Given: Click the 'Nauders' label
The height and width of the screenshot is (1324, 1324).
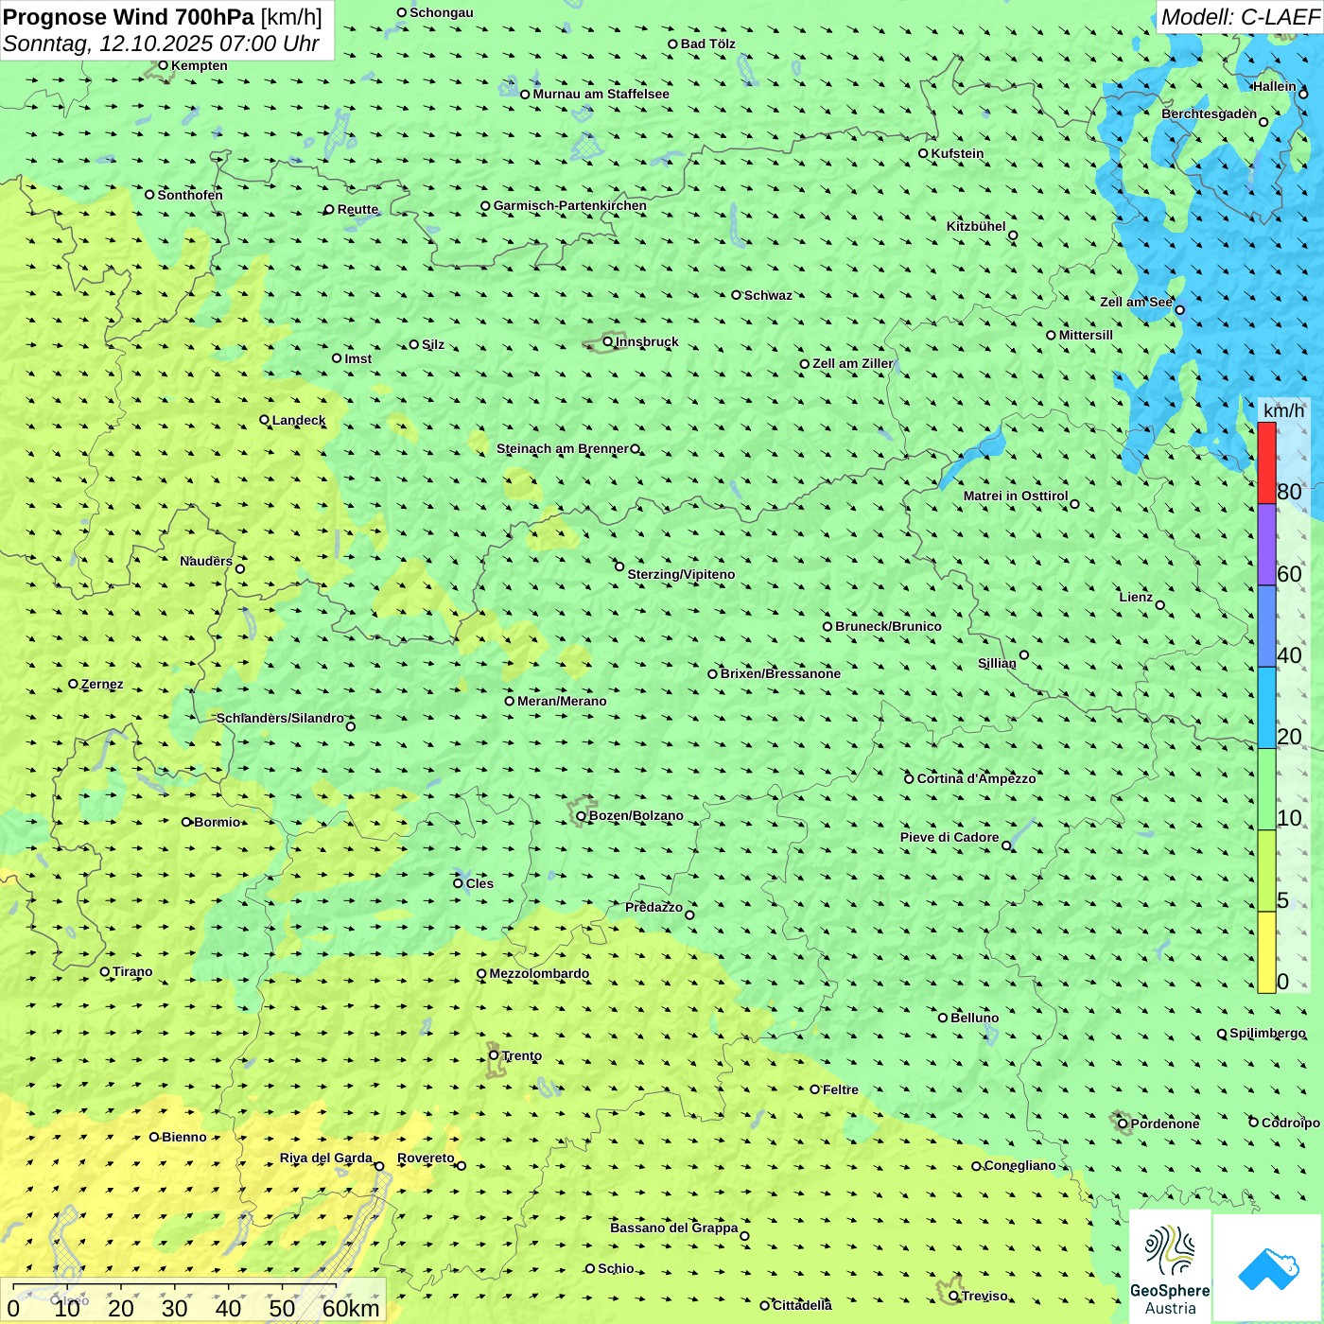Looking at the screenshot, I should (x=206, y=561).
